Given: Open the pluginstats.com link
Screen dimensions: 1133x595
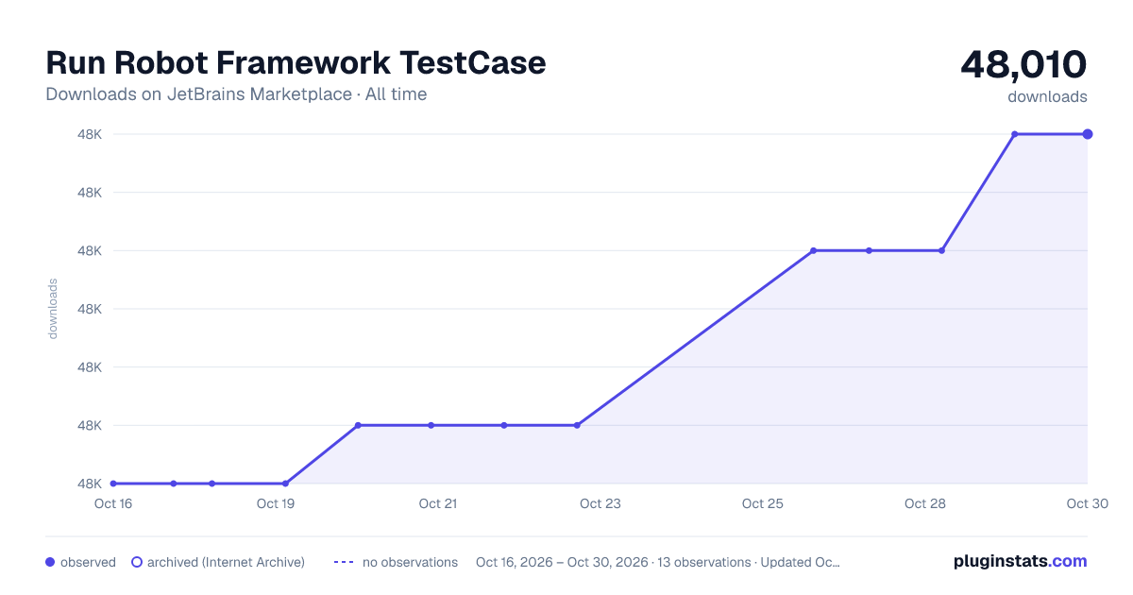Looking at the screenshot, I should tap(1020, 561).
